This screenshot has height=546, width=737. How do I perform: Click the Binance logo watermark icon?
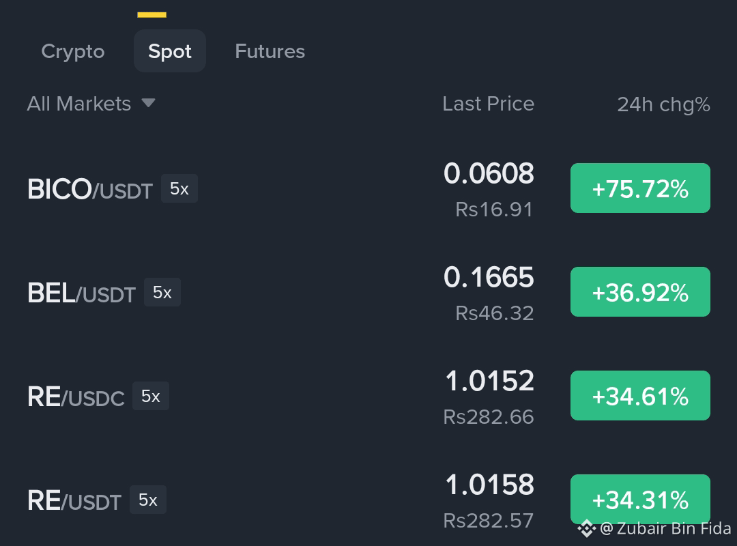pos(587,529)
